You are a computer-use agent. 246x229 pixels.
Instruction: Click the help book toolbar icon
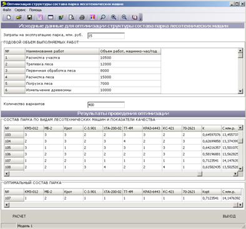[x=135, y=17]
